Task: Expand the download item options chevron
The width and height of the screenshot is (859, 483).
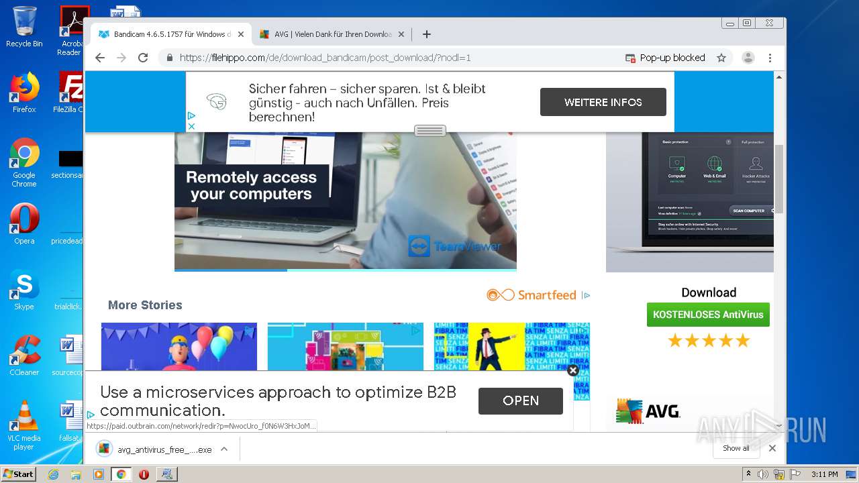Action: [x=224, y=449]
